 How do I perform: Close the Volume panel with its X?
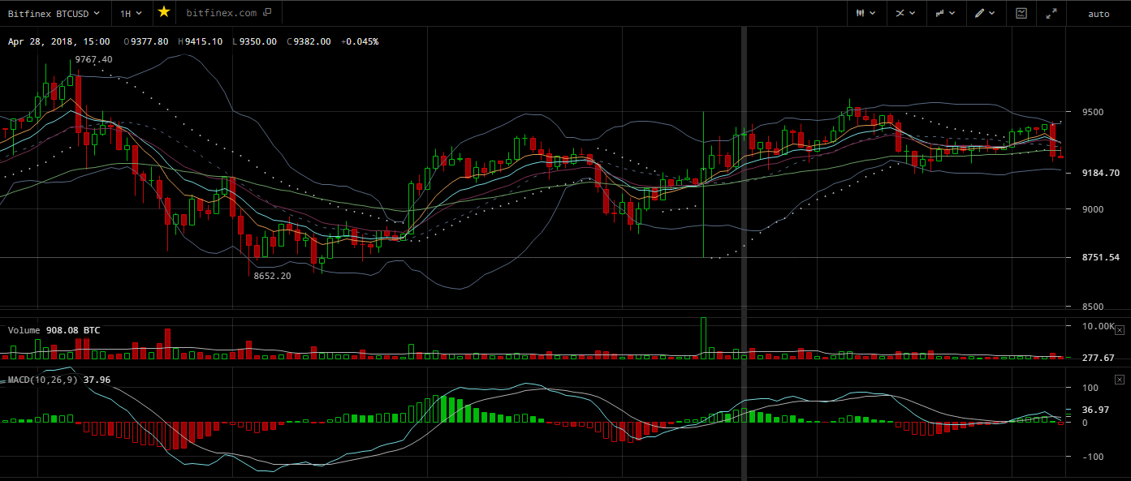(x=1120, y=330)
